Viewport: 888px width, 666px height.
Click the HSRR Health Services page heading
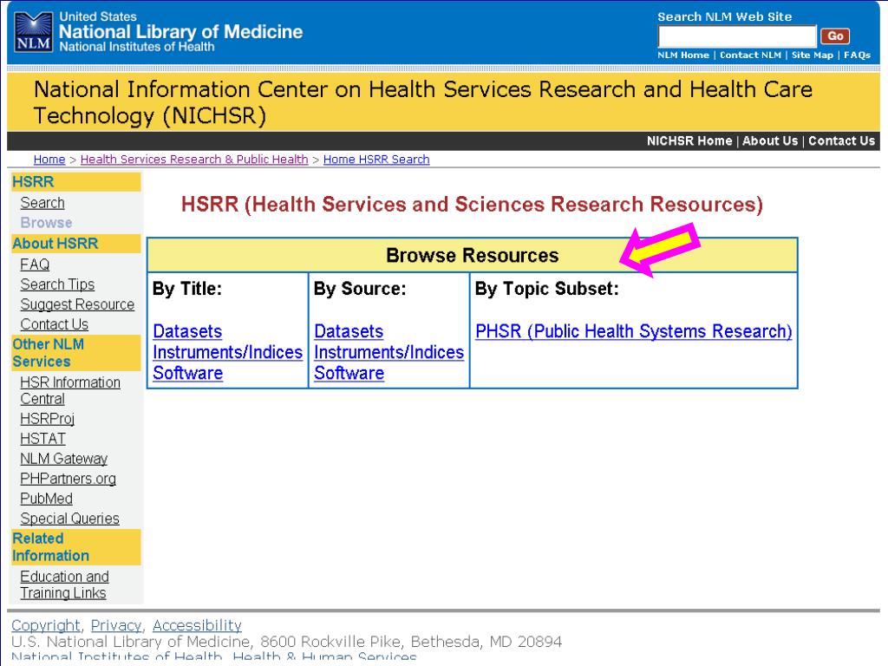point(473,205)
